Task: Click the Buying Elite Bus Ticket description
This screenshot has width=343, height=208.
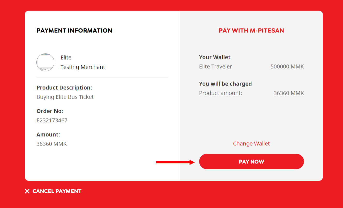Action: point(65,97)
